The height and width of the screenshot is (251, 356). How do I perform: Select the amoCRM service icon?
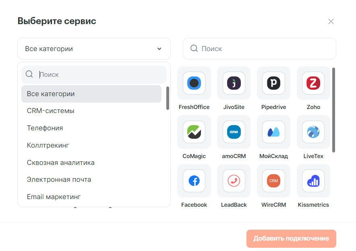[234, 132]
